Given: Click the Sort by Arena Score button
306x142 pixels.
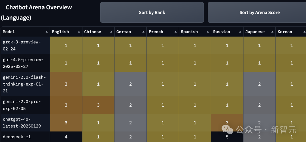Looking at the screenshot, I should pyautogui.click(x=260, y=12).
